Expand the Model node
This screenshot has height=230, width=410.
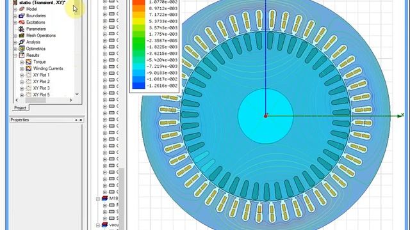point(15,9)
